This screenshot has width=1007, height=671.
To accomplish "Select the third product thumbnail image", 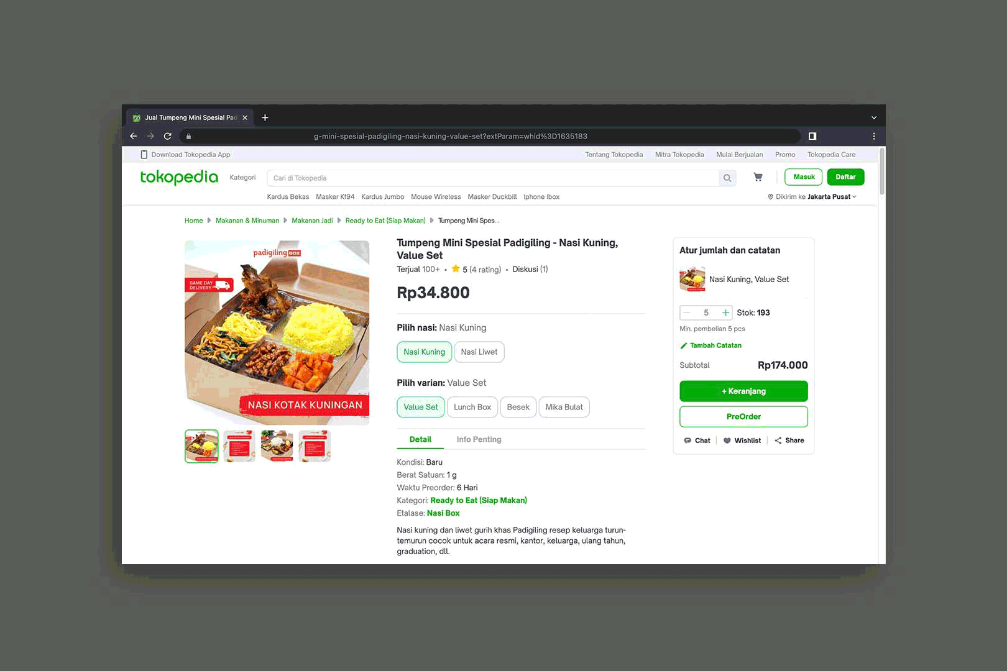I will 277,446.
